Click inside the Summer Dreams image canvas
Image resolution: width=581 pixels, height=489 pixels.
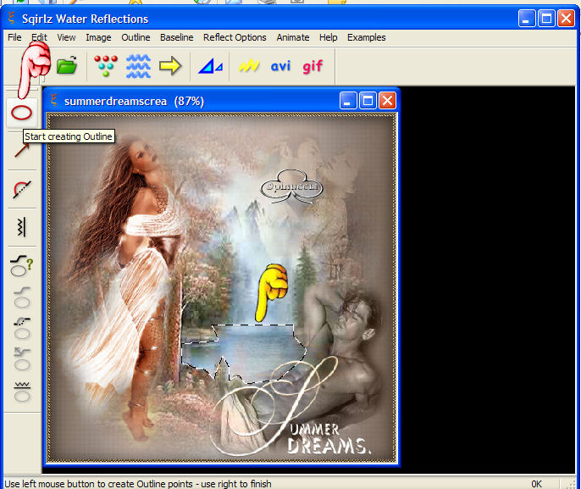pos(222,288)
